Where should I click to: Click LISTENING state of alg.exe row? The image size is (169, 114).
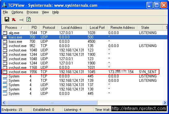(x=148, y=33)
